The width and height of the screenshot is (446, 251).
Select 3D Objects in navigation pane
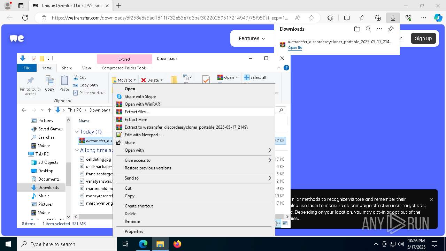pyautogui.click(x=45, y=162)
